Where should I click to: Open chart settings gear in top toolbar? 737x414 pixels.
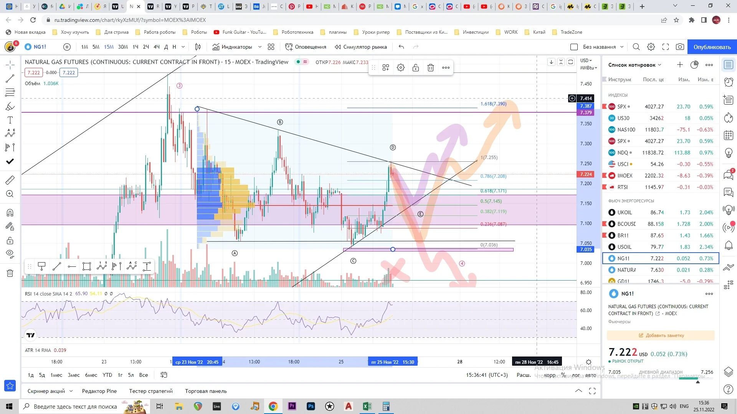pyautogui.click(x=651, y=47)
